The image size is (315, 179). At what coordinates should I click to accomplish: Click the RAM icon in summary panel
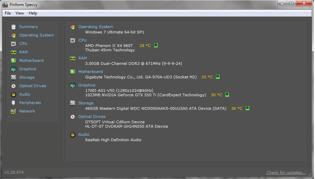point(73,58)
